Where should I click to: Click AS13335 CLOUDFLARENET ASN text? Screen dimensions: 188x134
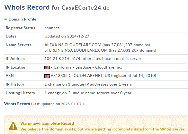pyautogui.click(x=80, y=76)
